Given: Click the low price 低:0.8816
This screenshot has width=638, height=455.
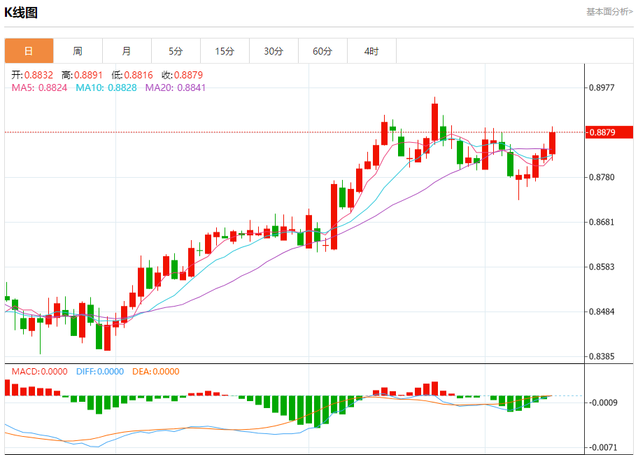Looking at the screenshot, I should pyautogui.click(x=132, y=75).
